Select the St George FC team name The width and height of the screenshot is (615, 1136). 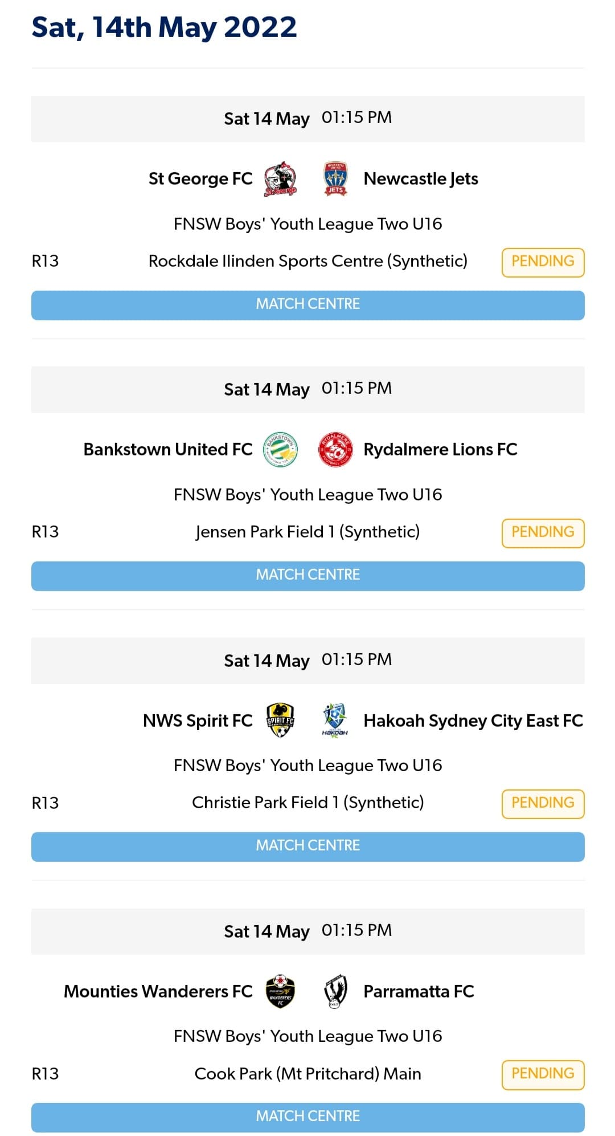[200, 178]
